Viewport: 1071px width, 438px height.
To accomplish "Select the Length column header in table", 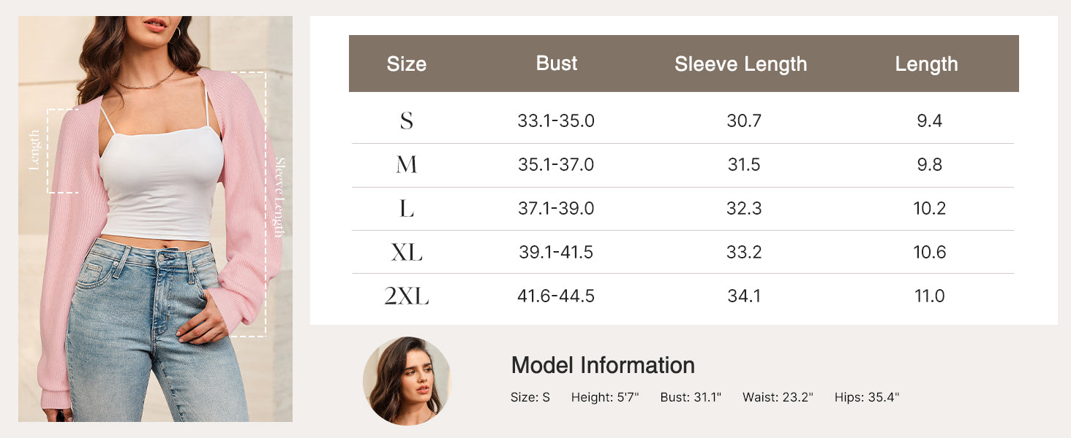I will tap(926, 64).
